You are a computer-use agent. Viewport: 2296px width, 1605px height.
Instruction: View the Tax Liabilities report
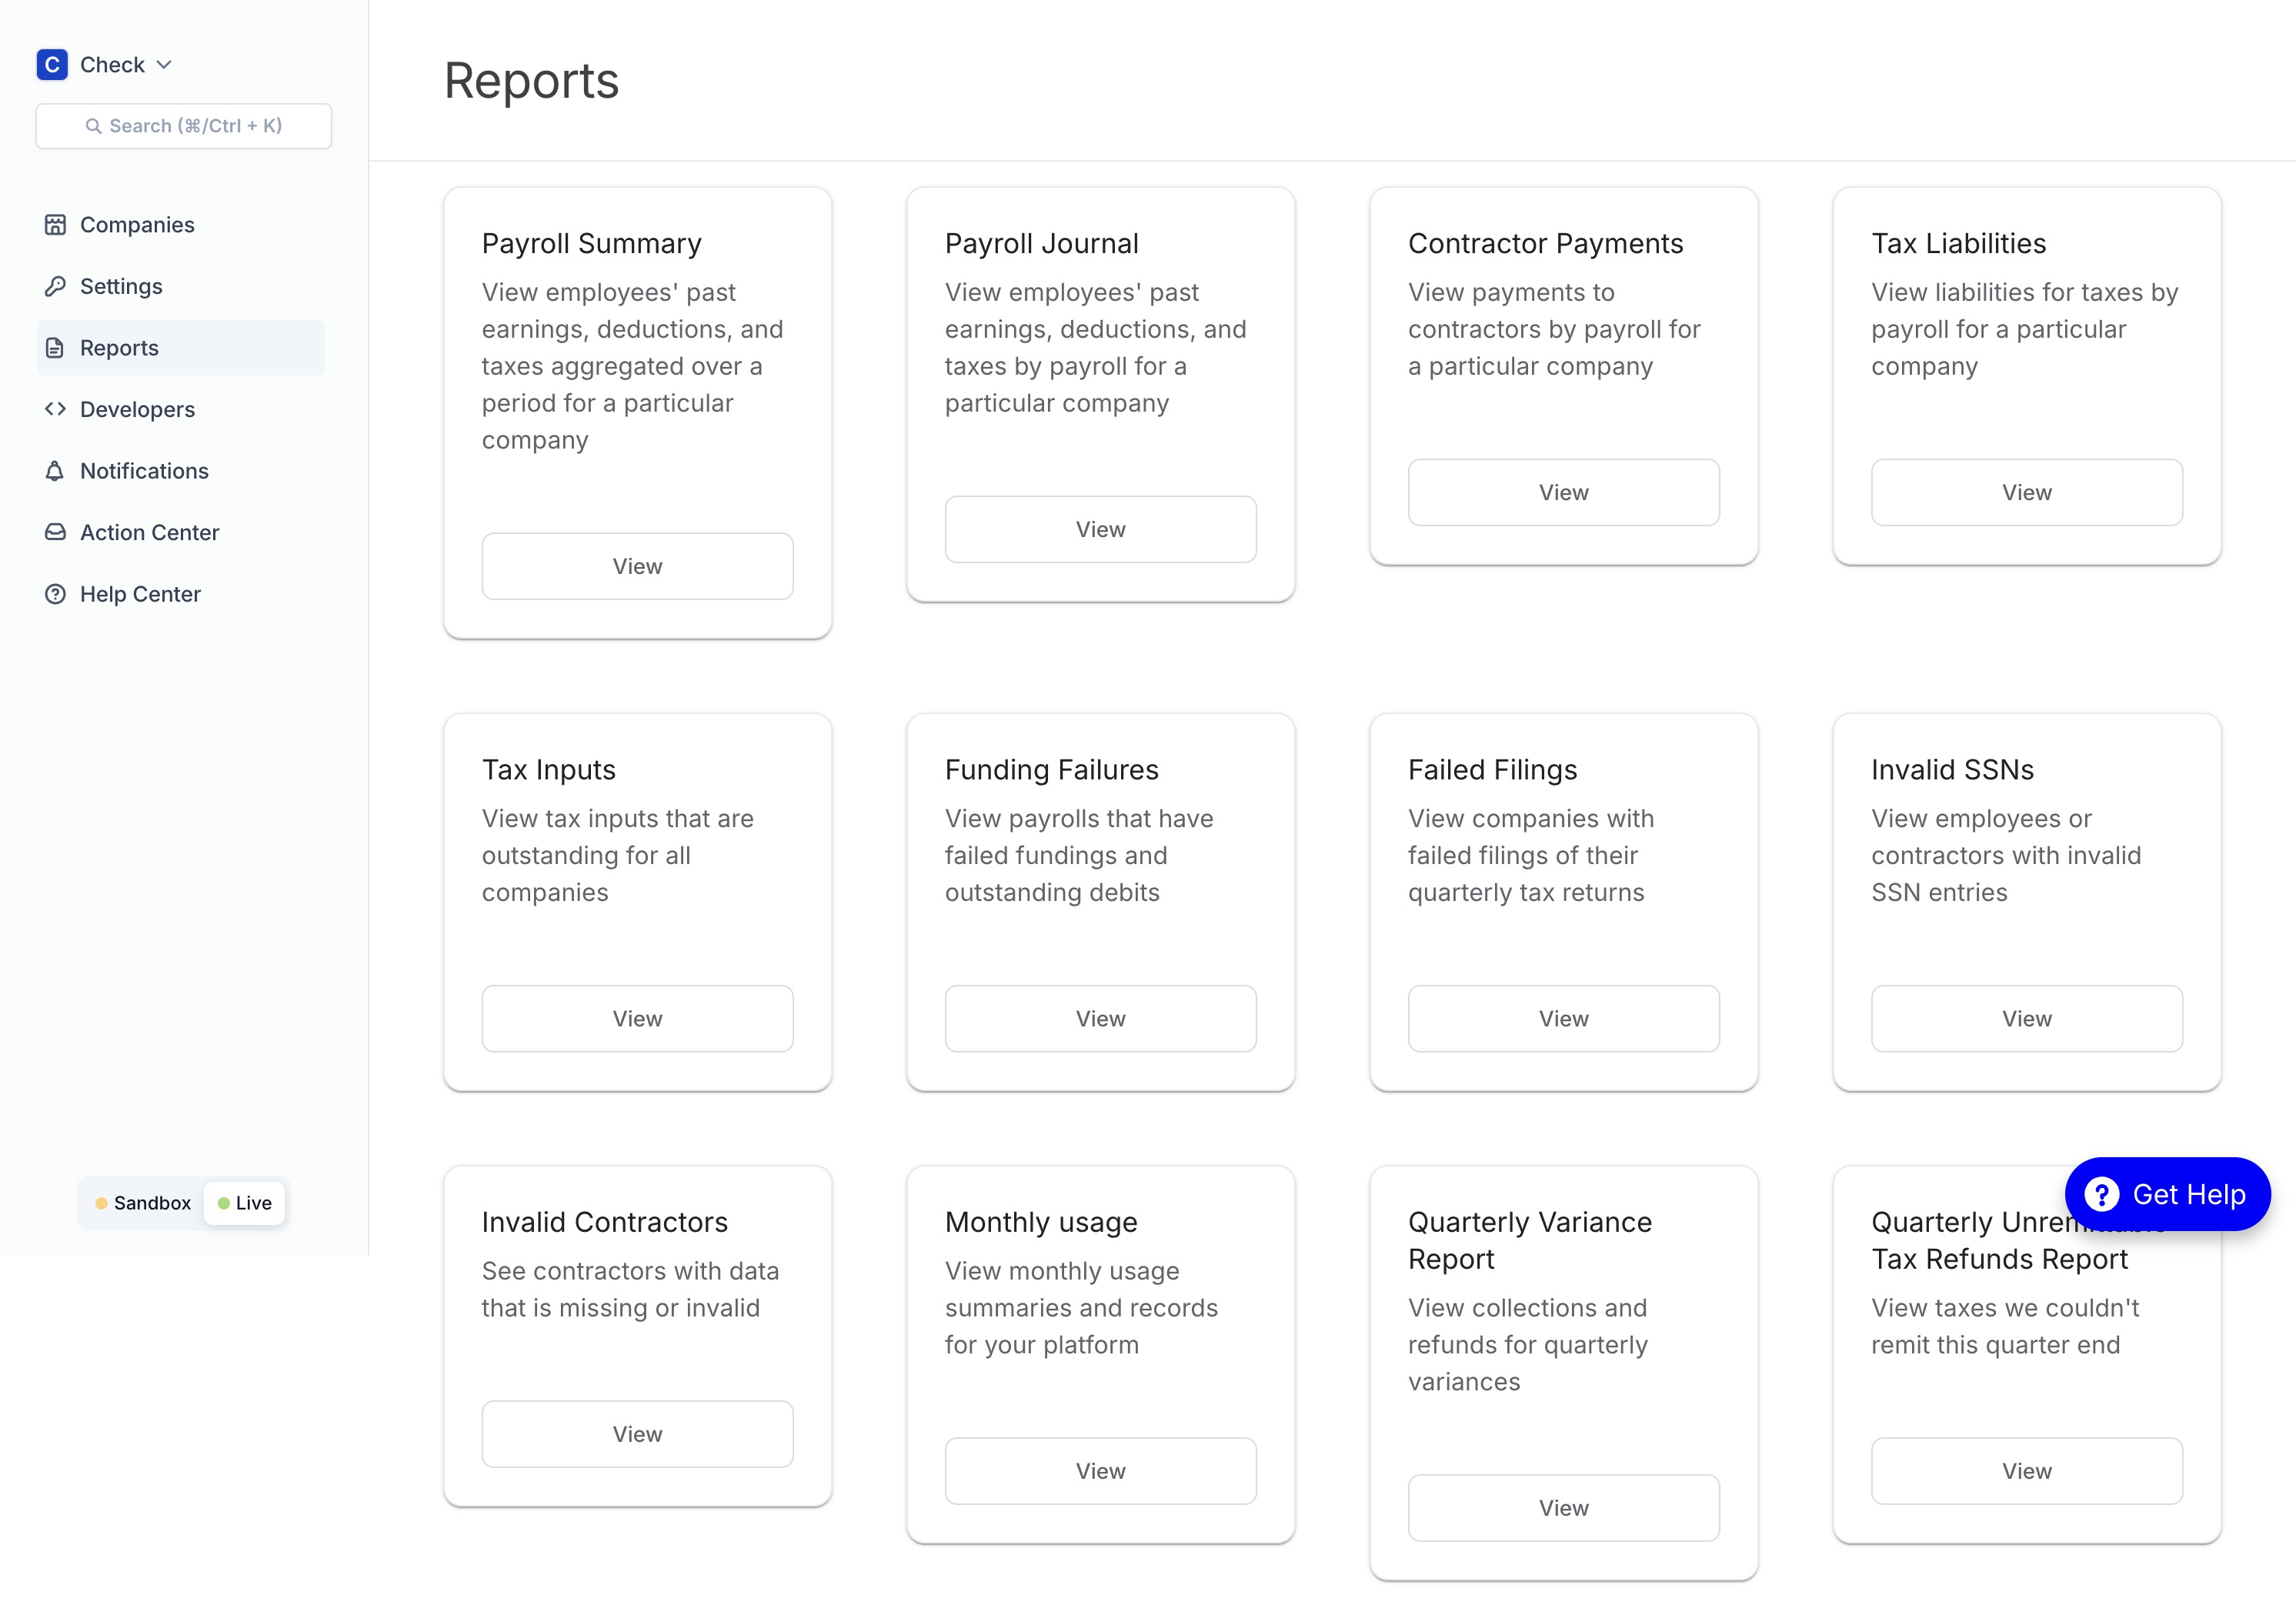pyautogui.click(x=2026, y=492)
